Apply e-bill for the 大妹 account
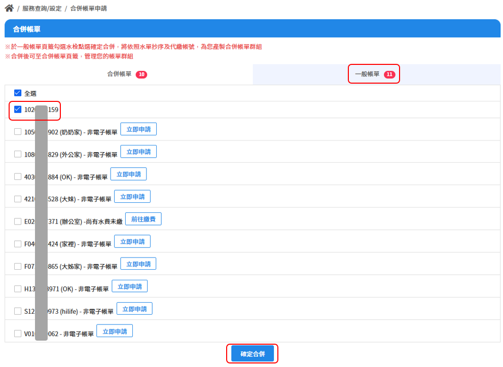Viewport: 503px width, 367px height. coord(132,197)
